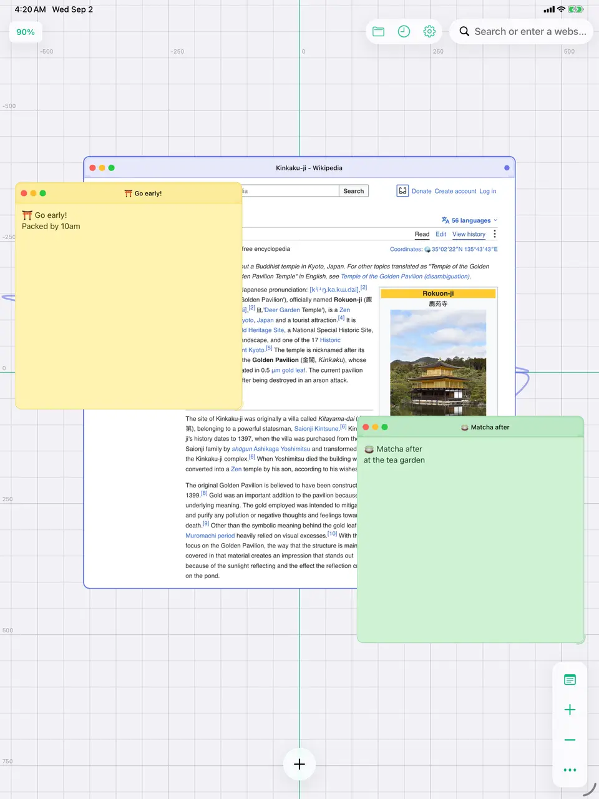This screenshot has width=599, height=799.
Task: Click the purple dot in the Kinkaku-ji window title bar
Action: click(x=507, y=168)
